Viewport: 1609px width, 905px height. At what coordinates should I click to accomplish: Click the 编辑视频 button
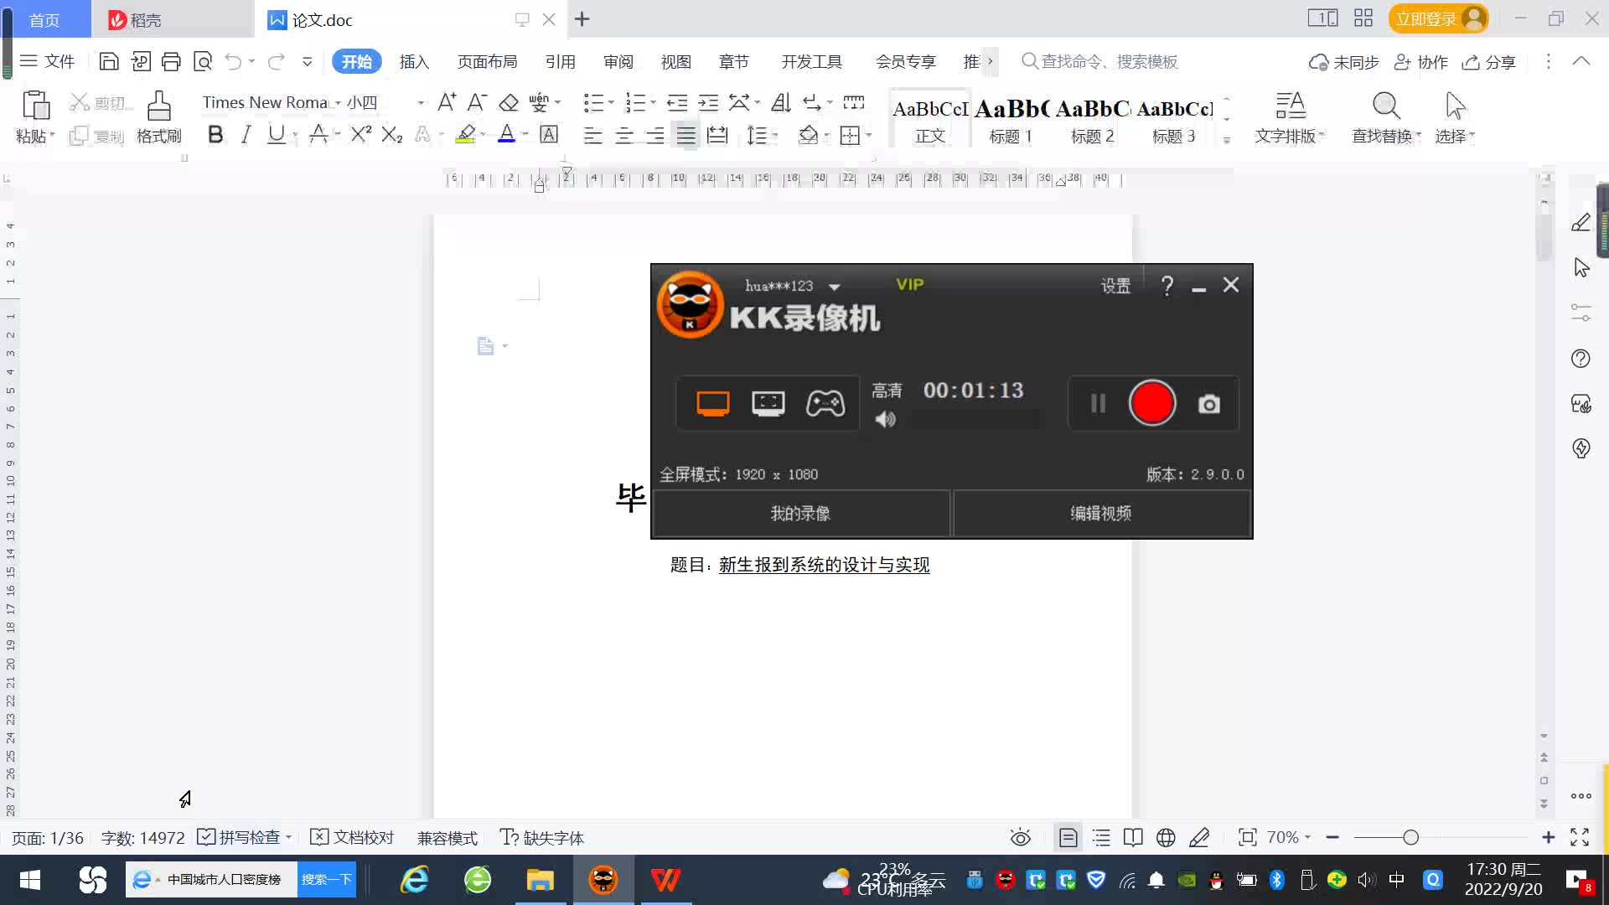pos(1100,513)
